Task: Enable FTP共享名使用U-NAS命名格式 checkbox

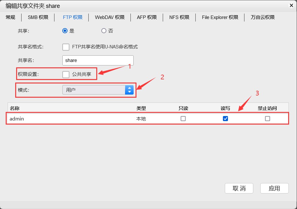Action: [x=66, y=47]
